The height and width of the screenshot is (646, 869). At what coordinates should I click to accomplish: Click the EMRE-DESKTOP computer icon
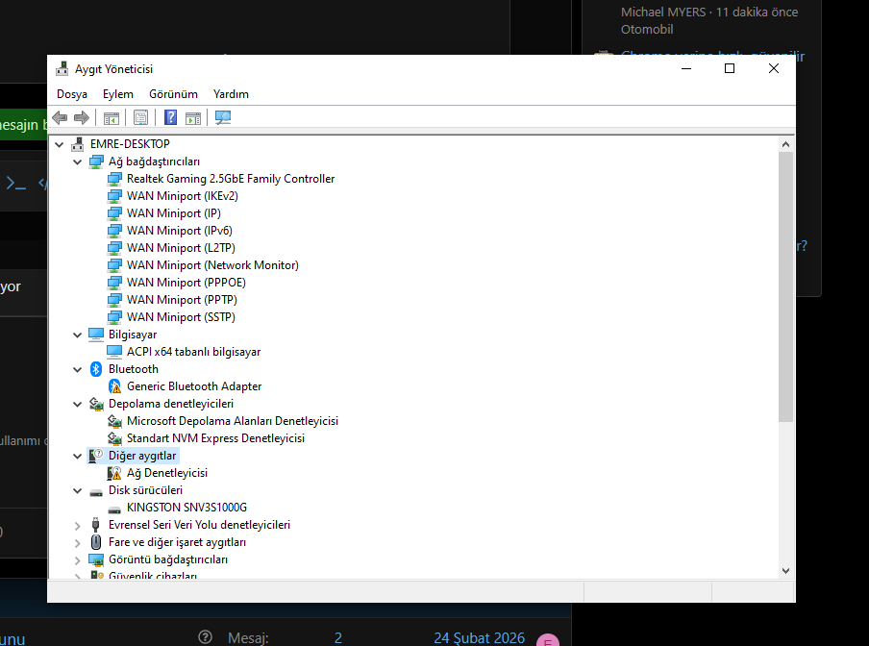[78, 144]
